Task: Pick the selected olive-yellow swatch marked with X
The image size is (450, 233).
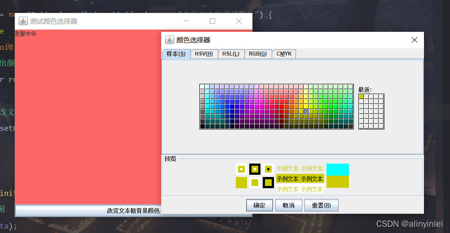Action: (x=306, y=112)
